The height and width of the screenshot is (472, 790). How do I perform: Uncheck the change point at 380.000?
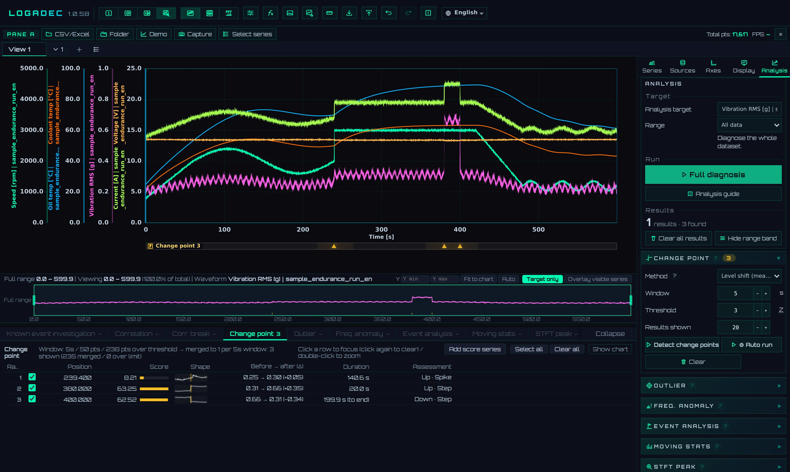point(32,388)
